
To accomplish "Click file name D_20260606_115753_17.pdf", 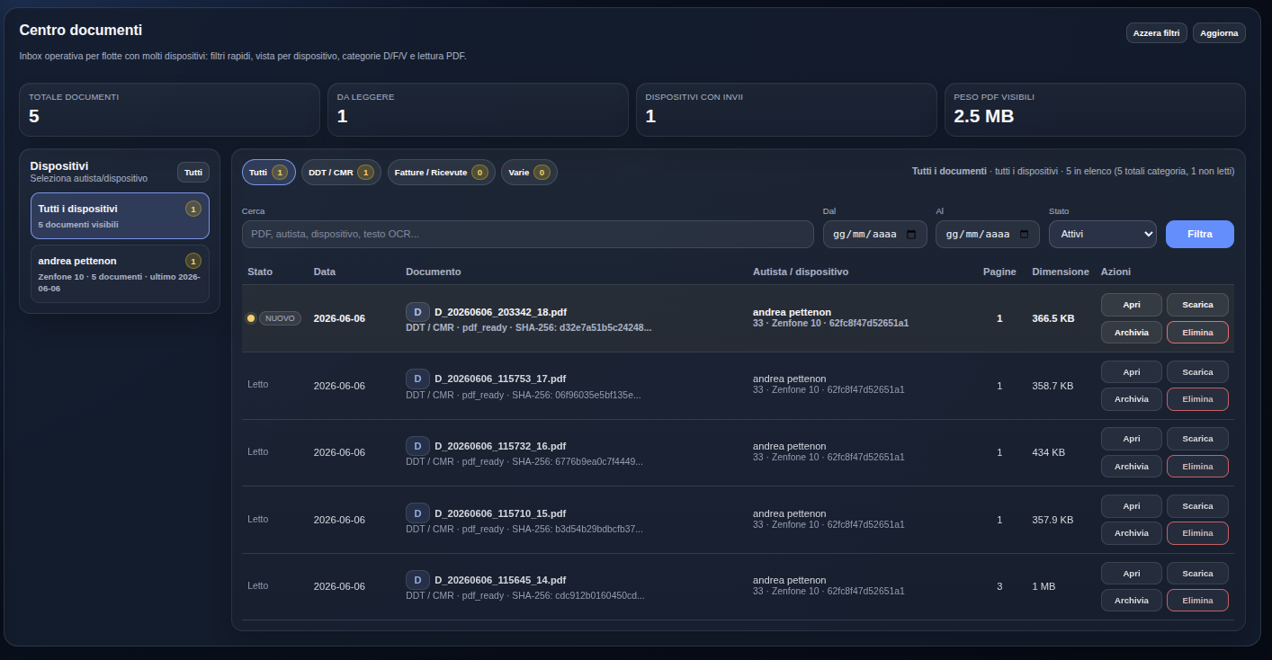I will (500, 379).
